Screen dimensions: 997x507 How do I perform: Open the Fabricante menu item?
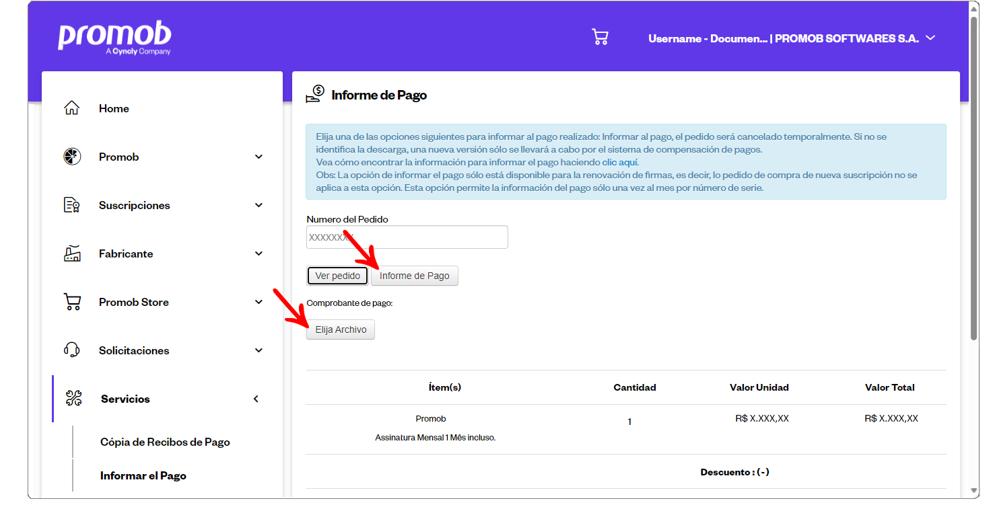click(126, 253)
